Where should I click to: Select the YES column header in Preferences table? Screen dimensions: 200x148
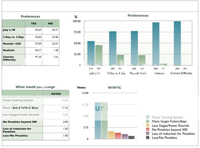pyautogui.click(x=34, y=23)
